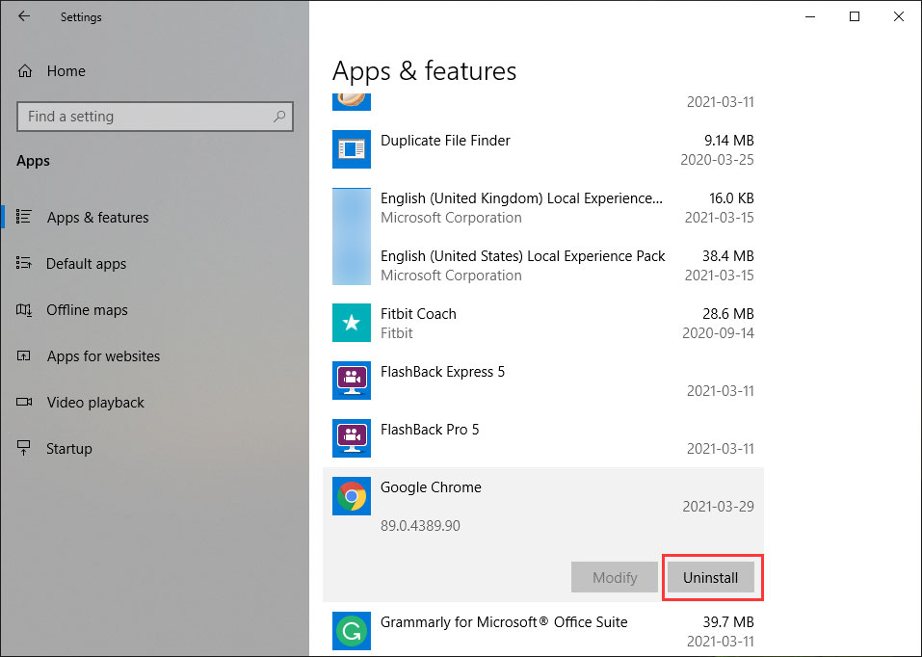Image resolution: width=922 pixels, height=657 pixels.
Task: Select the Fitbit Coach app name
Action: (418, 314)
